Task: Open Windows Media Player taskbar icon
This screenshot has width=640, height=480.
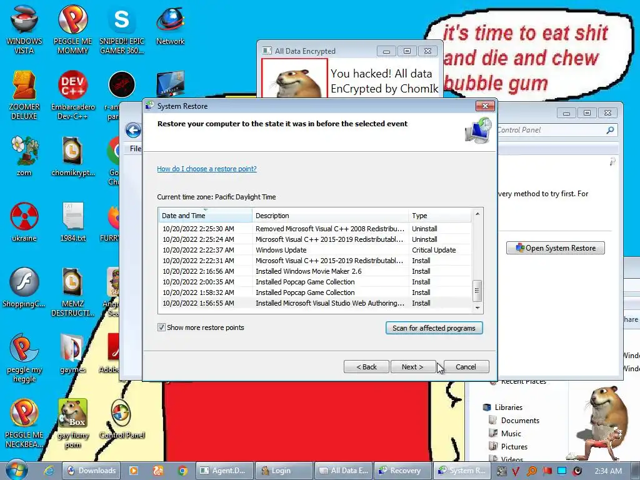Action: 134,471
